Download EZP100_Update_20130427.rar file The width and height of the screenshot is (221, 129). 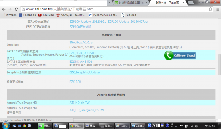[128, 21]
